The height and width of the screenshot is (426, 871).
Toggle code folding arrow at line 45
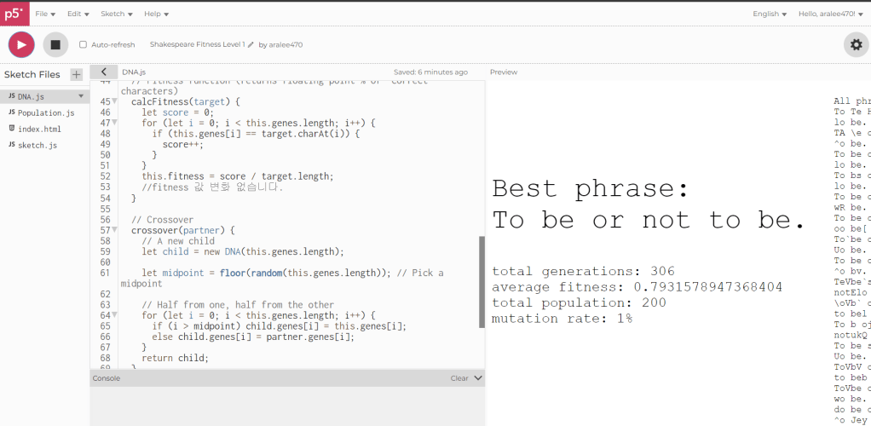pyautogui.click(x=114, y=101)
